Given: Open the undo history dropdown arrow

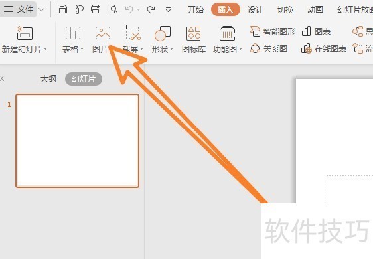Looking at the screenshot, I should pos(139,10).
